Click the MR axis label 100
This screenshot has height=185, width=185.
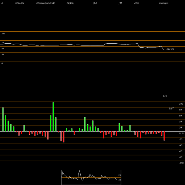coord(181,104)
